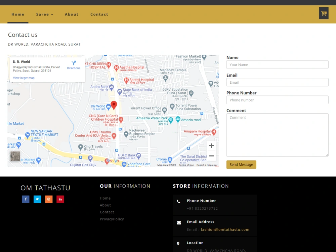Select the Torrent Power Puna Substation marker
The height and width of the screenshot is (252, 336).
point(172,107)
